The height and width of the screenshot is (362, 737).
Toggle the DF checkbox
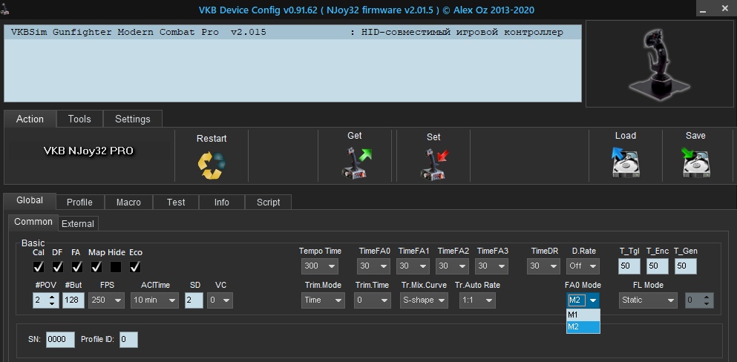[x=58, y=267]
